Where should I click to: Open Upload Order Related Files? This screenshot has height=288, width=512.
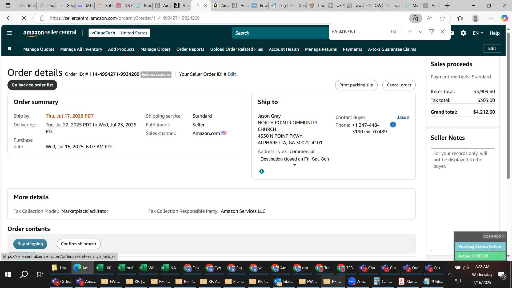click(236, 49)
